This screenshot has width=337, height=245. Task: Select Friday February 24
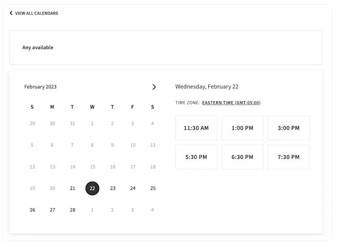coord(133,188)
